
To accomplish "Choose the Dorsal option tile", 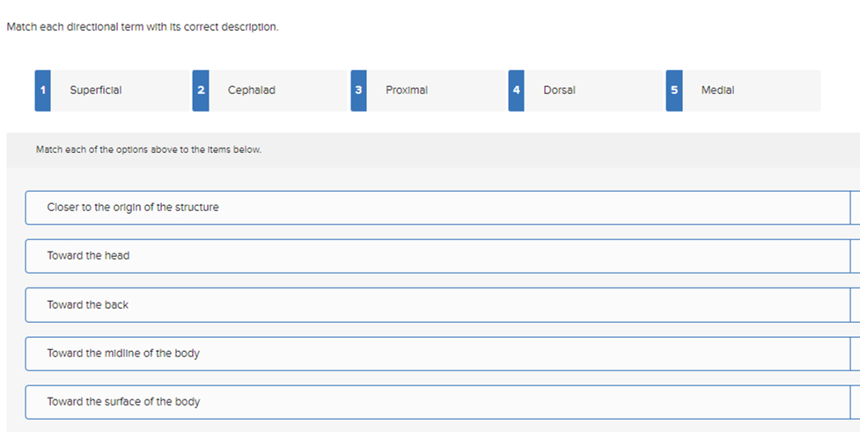I will click(585, 91).
